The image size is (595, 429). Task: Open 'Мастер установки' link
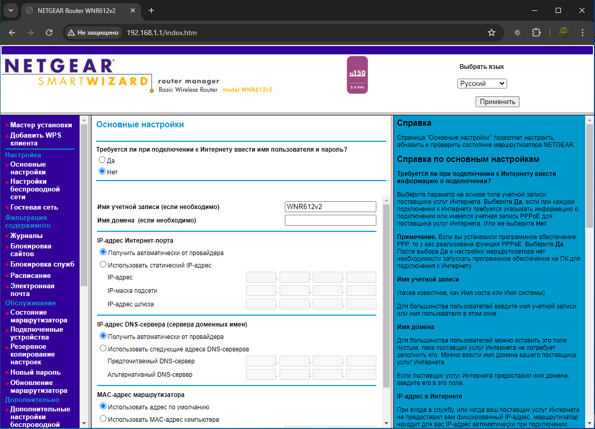(x=41, y=125)
